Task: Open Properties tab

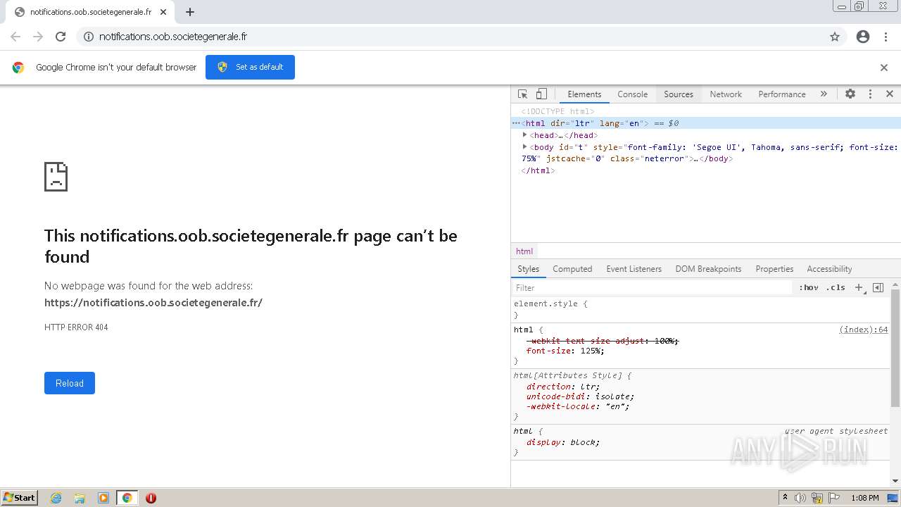Action: 774,269
